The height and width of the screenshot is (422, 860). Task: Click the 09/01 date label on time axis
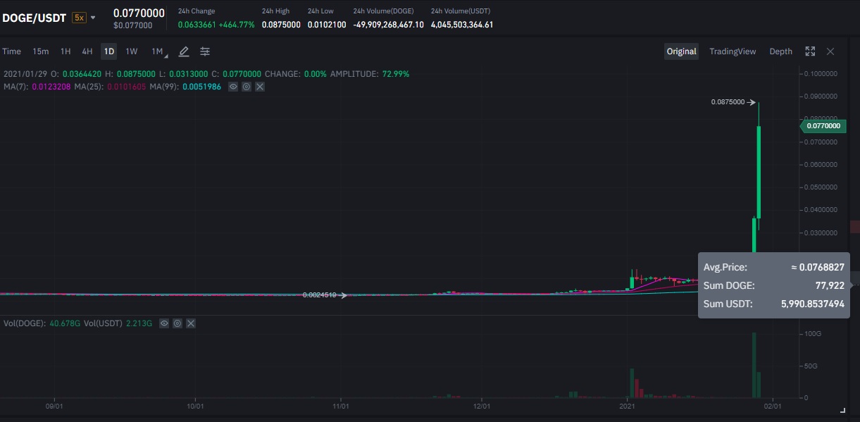(x=55, y=406)
